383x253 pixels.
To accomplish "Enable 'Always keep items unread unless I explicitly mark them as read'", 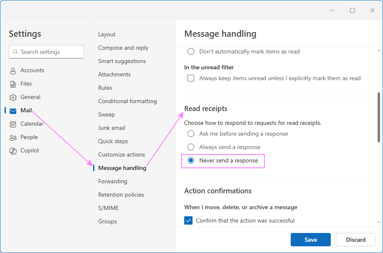I will coord(191,78).
